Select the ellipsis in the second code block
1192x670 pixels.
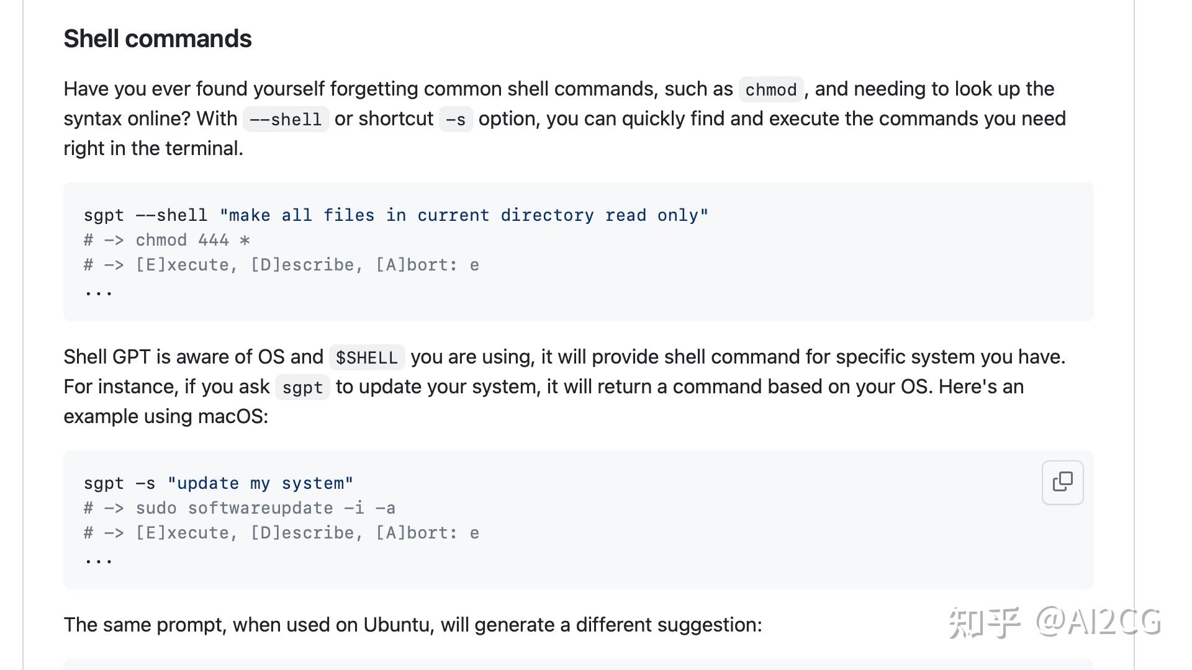(x=98, y=560)
